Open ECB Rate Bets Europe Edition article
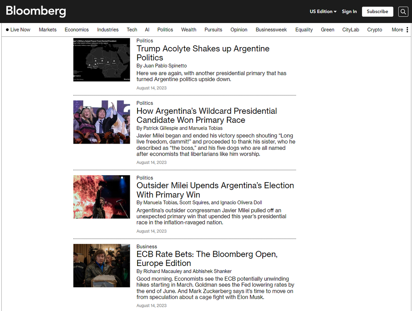This screenshot has width=412, height=311. (207, 259)
